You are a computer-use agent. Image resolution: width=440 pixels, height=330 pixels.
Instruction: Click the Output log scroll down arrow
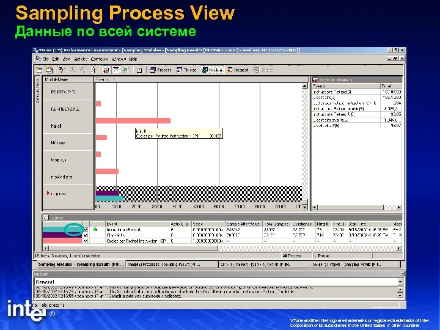pos(400,296)
